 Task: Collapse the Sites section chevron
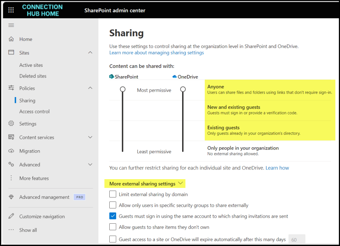(90, 53)
